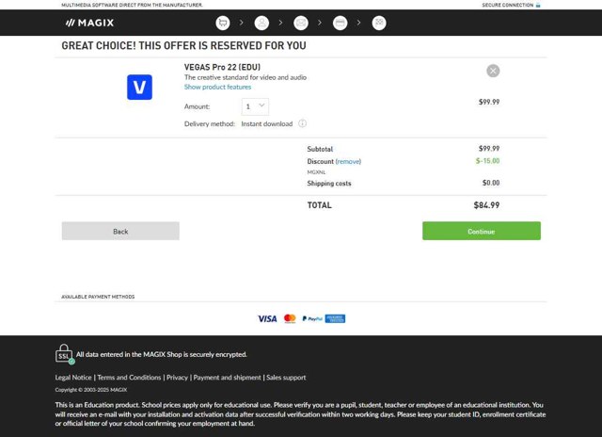Click the Back button

pos(120,231)
